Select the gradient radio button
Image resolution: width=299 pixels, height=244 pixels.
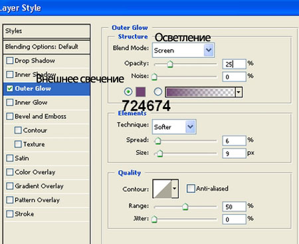tap(157, 92)
